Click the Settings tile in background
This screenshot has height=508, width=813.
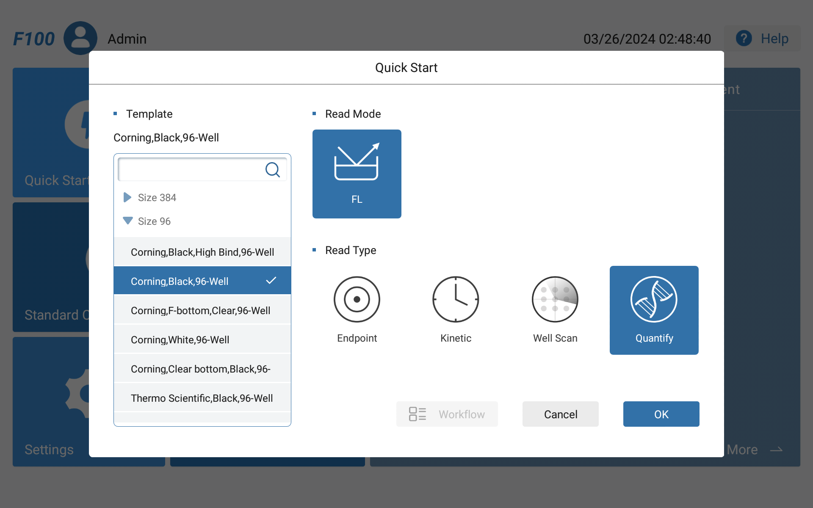(x=51, y=402)
